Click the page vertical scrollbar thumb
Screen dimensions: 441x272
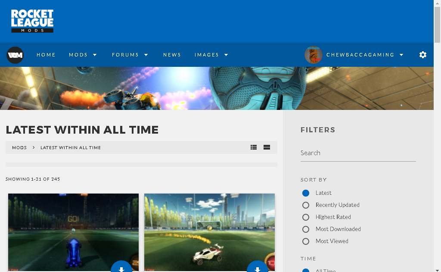[437, 25]
